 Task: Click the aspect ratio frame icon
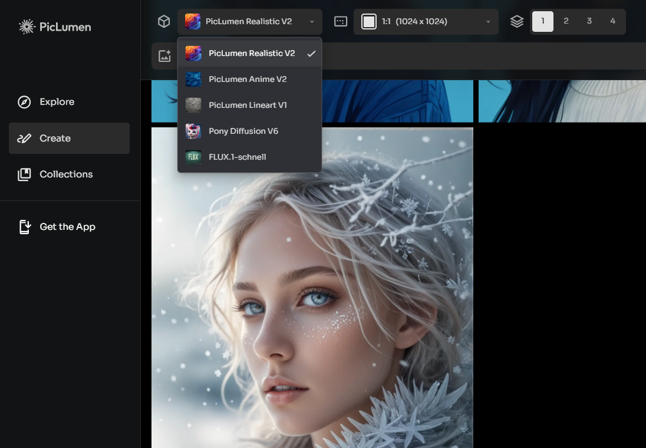point(341,21)
